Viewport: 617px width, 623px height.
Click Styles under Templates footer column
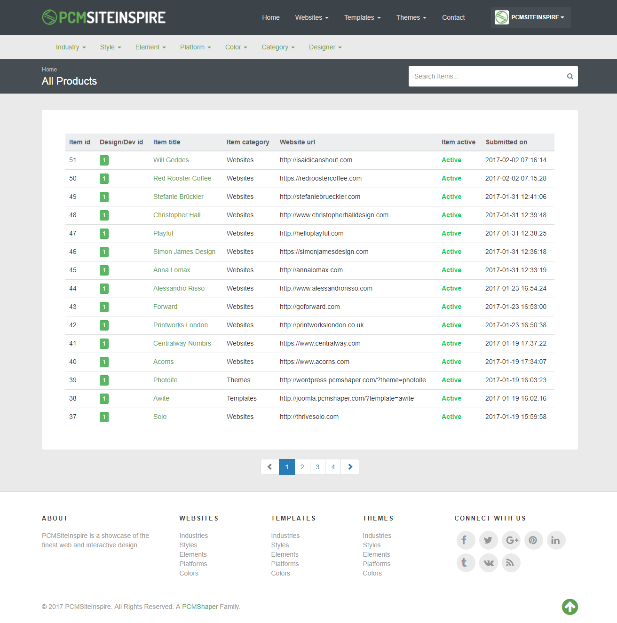[x=280, y=545]
